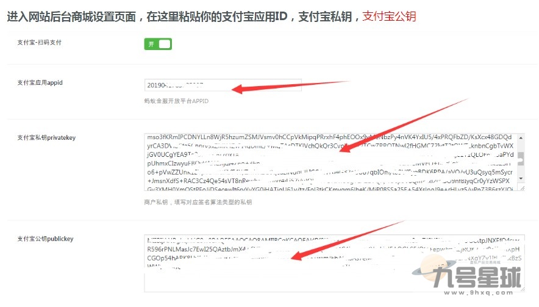Click the 商户私钥 hint text below privatekey
The width and height of the screenshot is (539, 307).
pyautogui.click(x=198, y=202)
